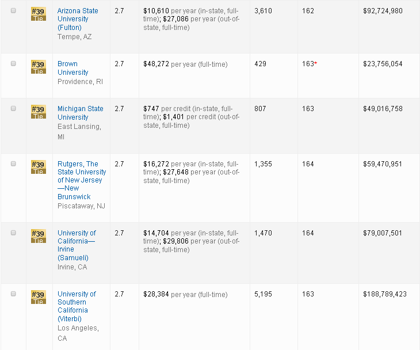Click Michigan State University's #39 Tie rank badge
Image resolution: width=420 pixels, height=350 pixels.
(x=38, y=112)
